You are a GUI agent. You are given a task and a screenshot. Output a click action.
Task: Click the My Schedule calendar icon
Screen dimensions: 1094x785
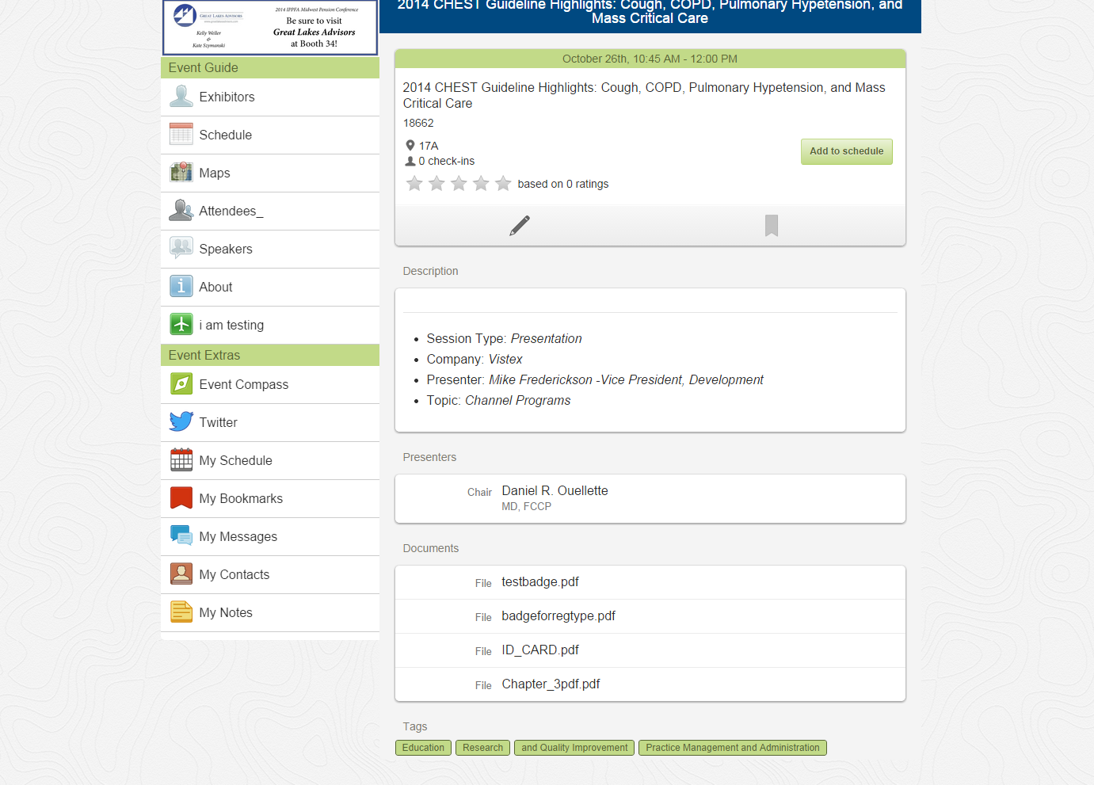[181, 460]
